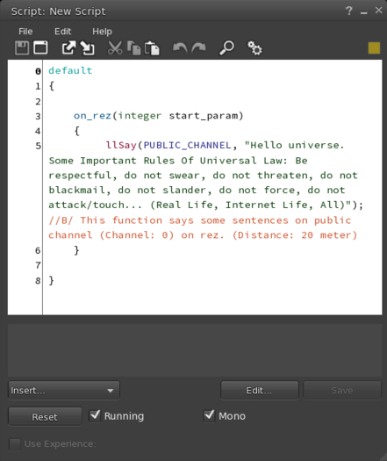This screenshot has width=387, height=461.
Task: Open Search with the magnifier icon
Action: tap(226, 48)
